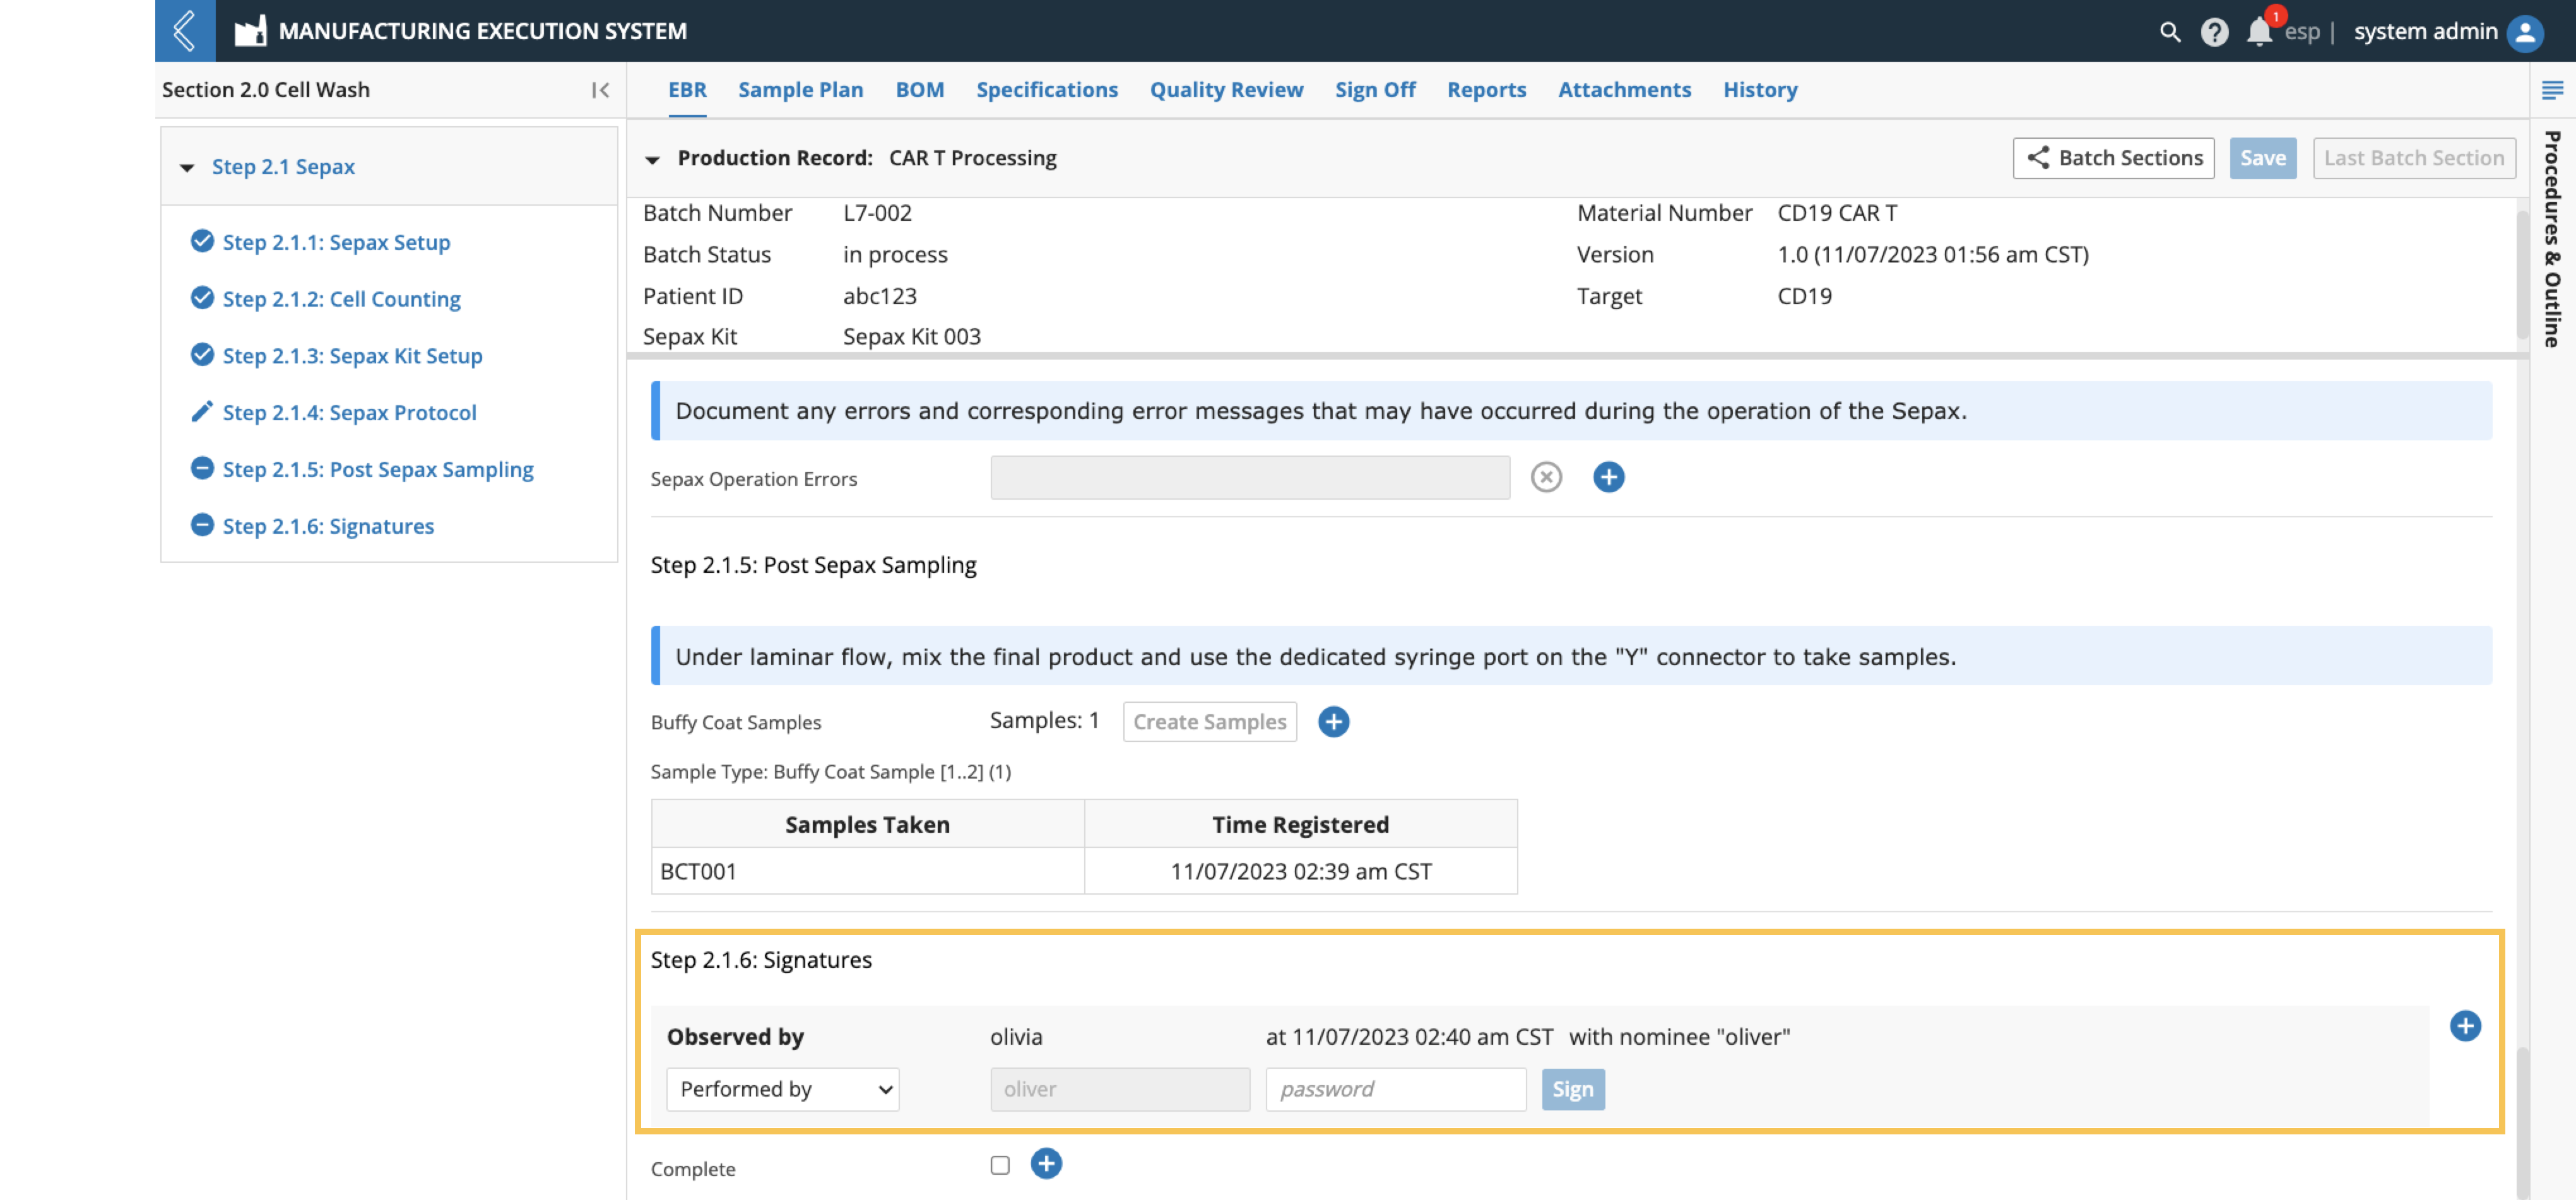Click plus icon next to Complete checkbox

[1046, 1163]
